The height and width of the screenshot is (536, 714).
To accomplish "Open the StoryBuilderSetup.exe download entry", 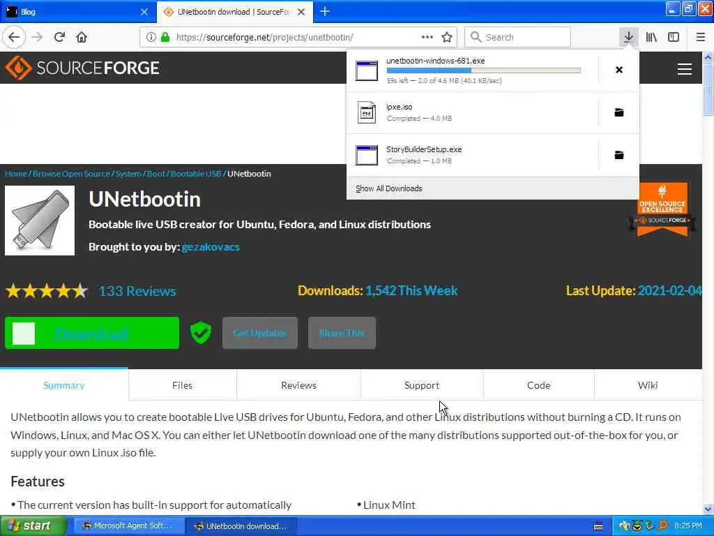I will (472, 154).
